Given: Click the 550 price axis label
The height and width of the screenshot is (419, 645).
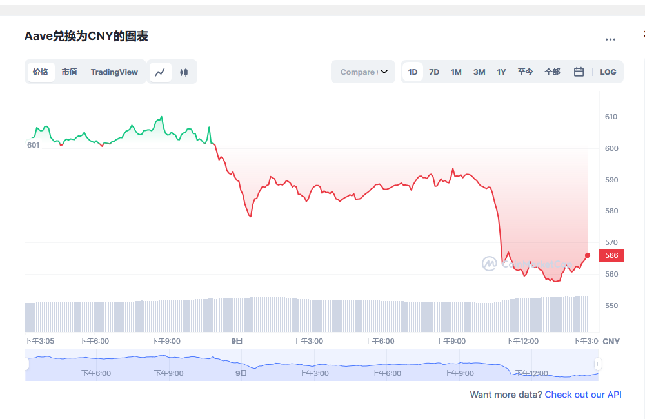Looking at the screenshot, I should point(611,306).
